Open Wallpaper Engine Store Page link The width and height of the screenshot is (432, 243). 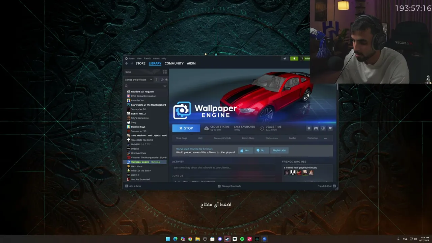tap(181, 138)
